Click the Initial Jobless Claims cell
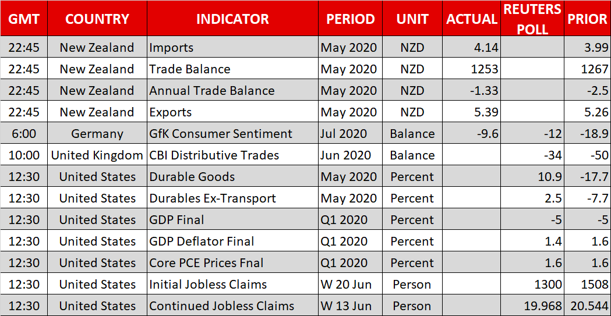The image size is (611, 316). [x=208, y=285]
